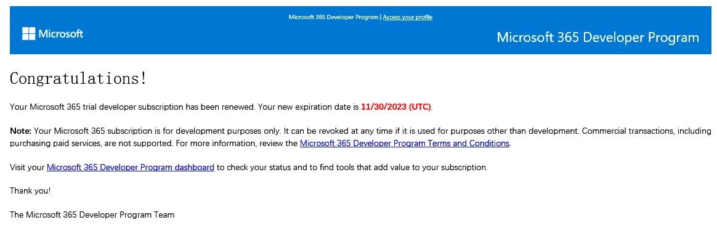The height and width of the screenshot is (225, 717).
Task: Click the Microsoft four-square logo icon
Action: click(29, 34)
